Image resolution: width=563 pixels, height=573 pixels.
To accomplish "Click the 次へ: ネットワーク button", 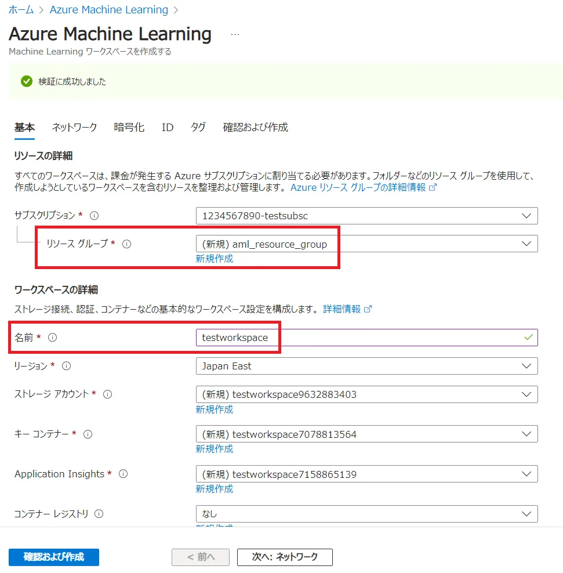I will coord(285,557).
